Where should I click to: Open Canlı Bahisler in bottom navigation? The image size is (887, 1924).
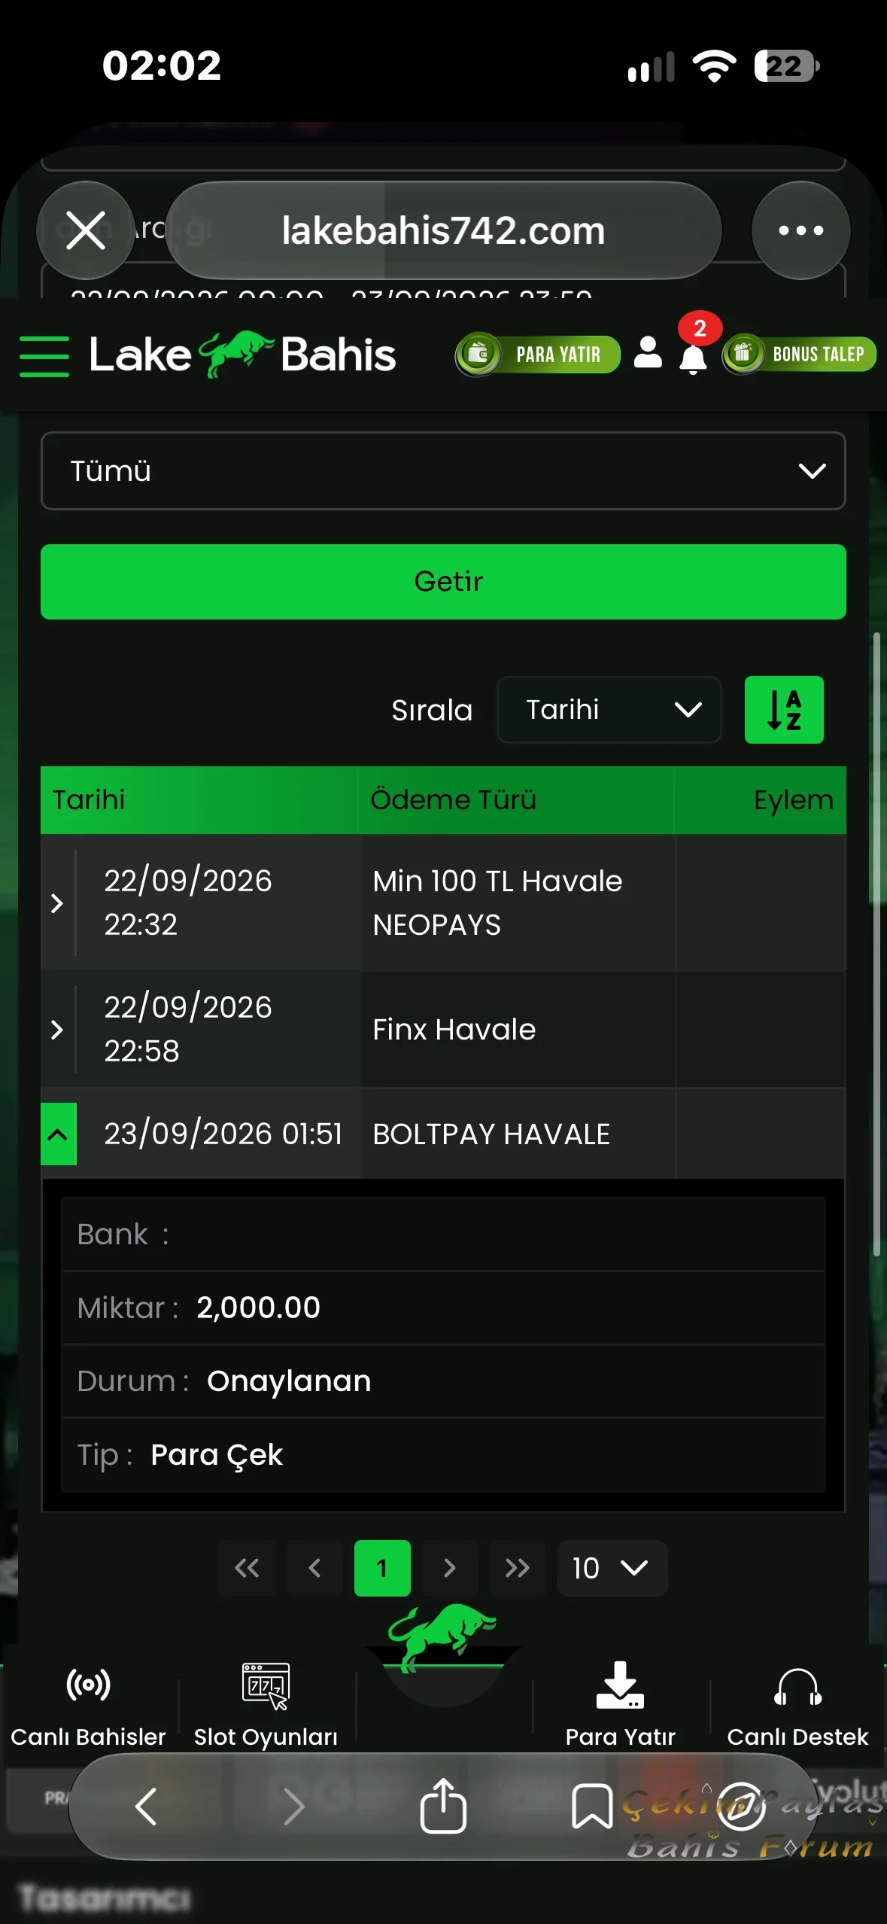tap(88, 1706)
